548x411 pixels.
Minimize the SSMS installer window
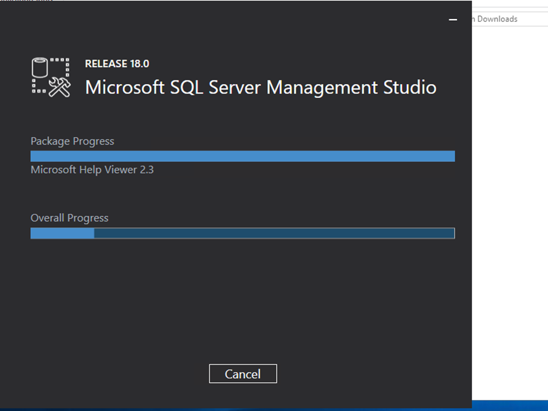click(453, 20)
